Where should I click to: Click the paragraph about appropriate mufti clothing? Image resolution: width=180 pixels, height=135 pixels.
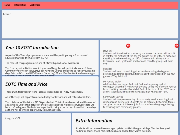123,130
